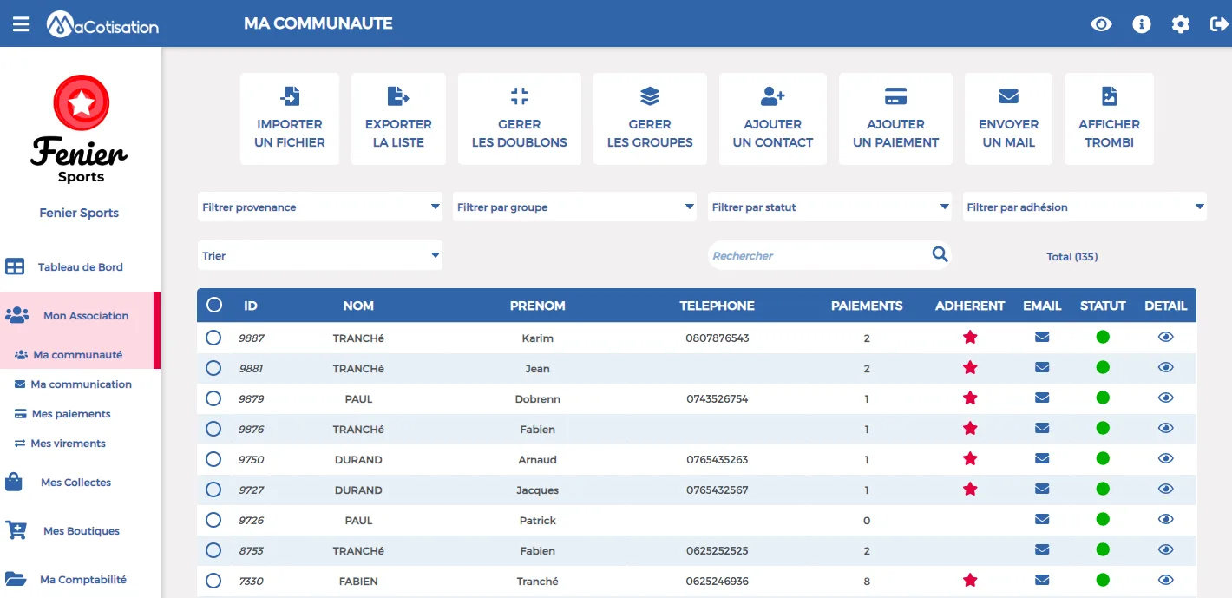Open settings gear in top bar
The height and width of the screenshot is (598, 1232).
(x=1181, y=24)
